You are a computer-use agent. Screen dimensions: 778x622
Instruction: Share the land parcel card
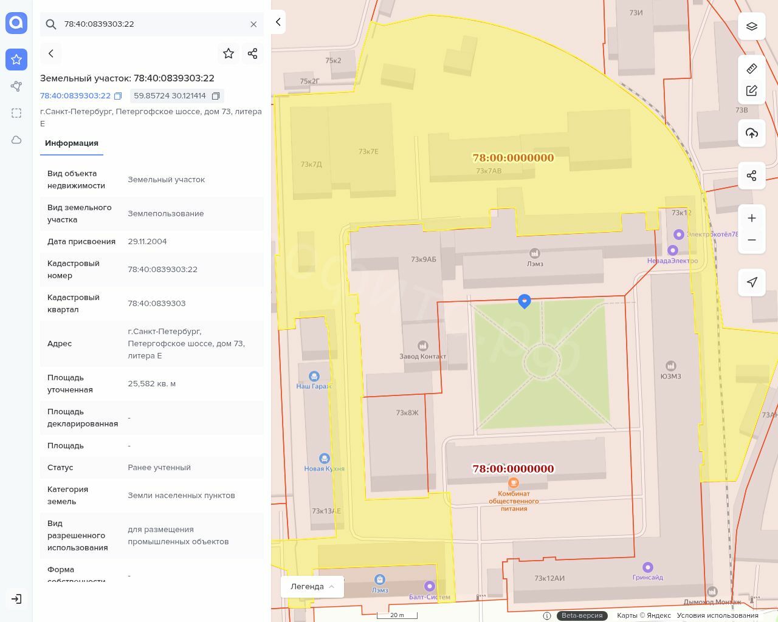coord(253,53)
